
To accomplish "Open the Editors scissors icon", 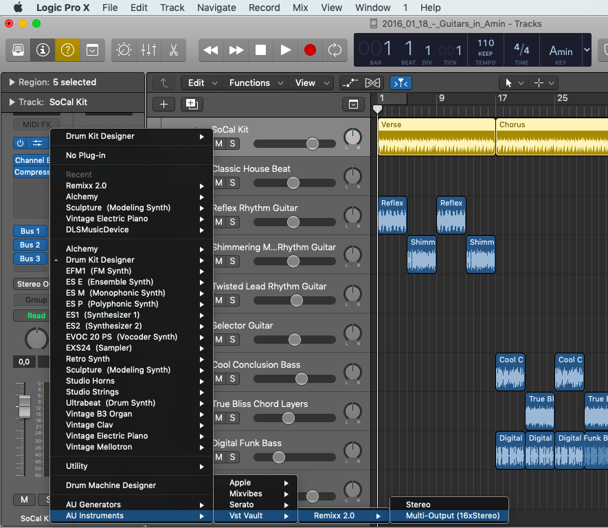I will [173, 50].
